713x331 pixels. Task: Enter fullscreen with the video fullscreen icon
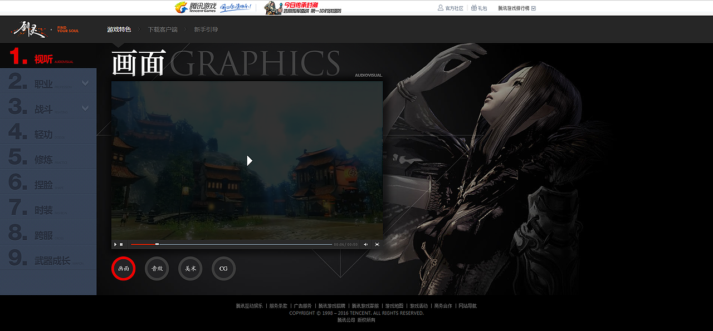377,244
